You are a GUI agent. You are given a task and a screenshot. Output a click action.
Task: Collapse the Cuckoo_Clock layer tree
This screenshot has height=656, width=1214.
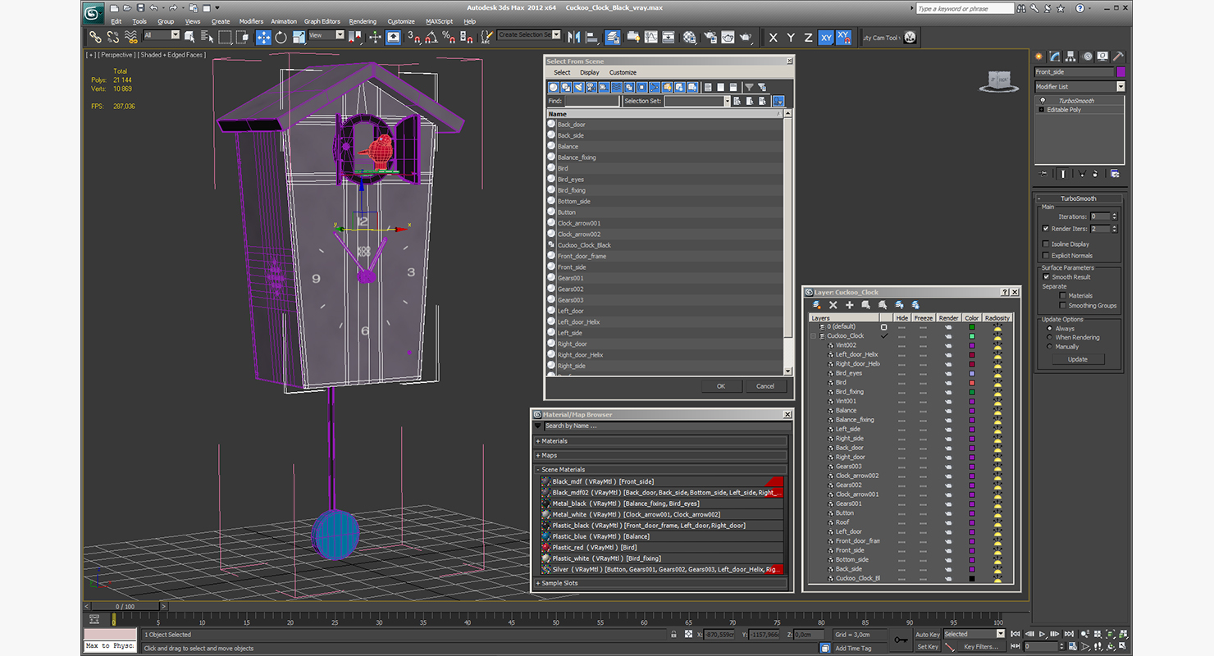click(x=814, y=335)
